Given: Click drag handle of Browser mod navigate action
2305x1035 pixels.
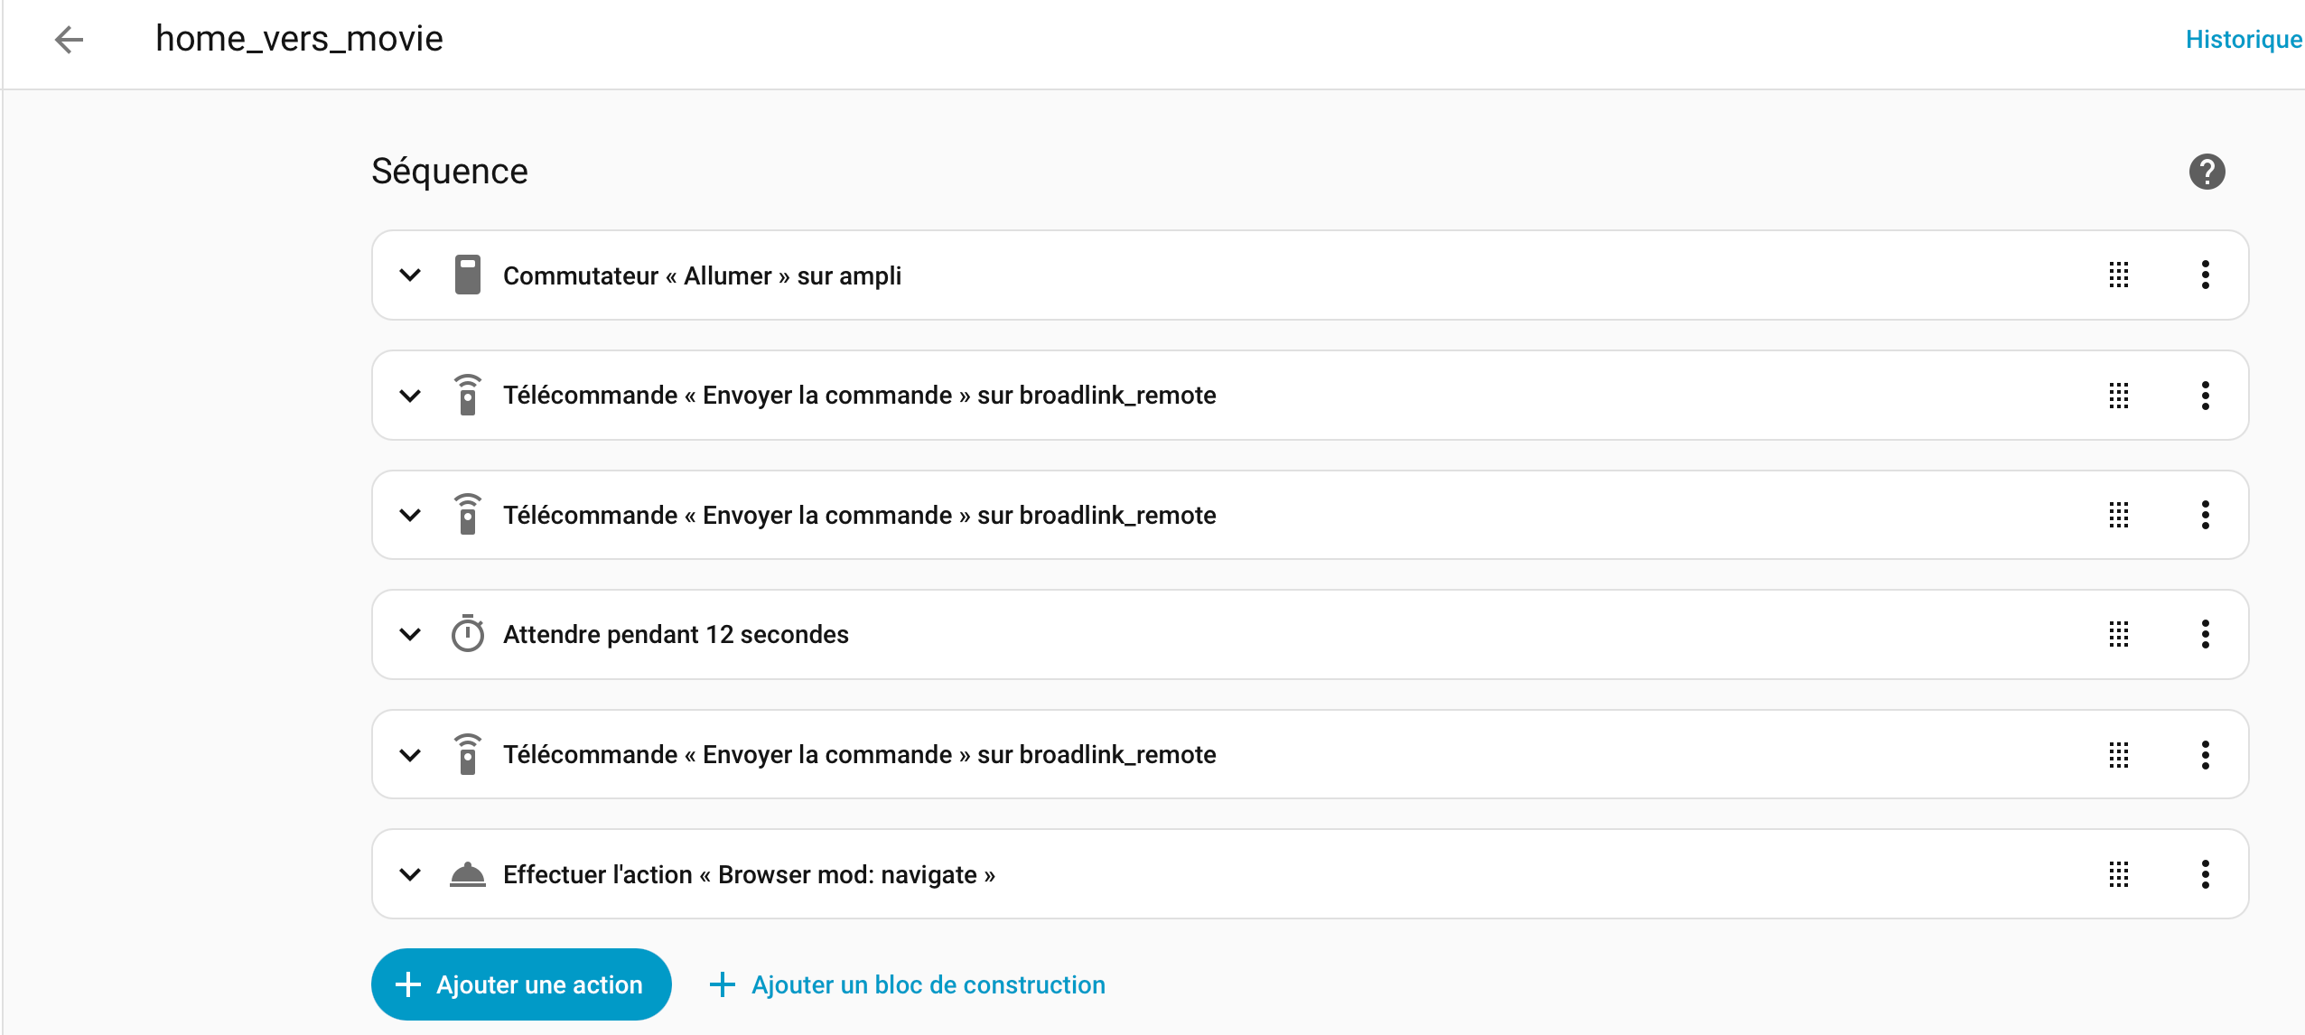Looking at the screenshot, I should click(x=2119, y=874).
